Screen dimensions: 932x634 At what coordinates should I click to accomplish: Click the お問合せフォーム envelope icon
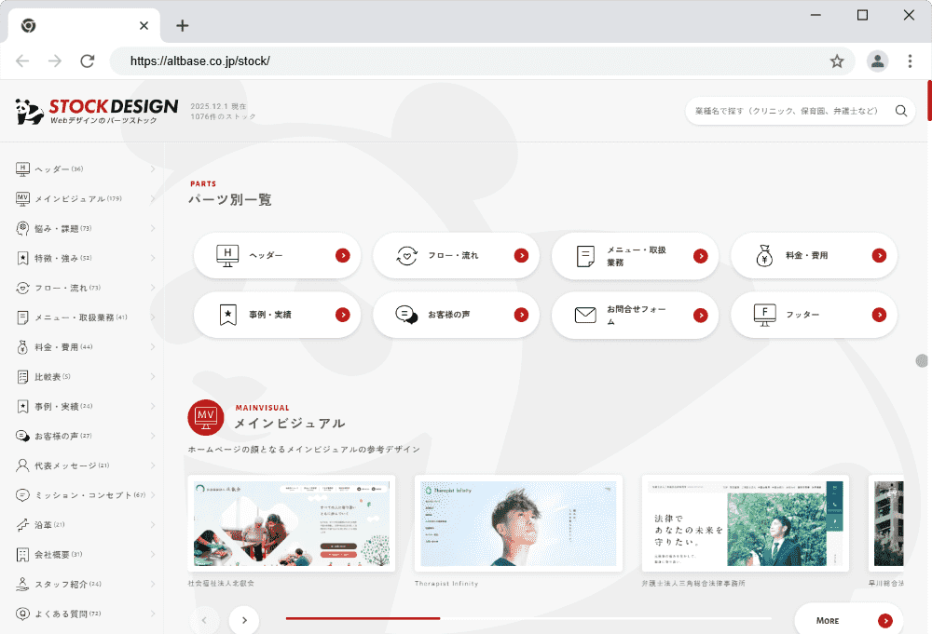click(x=585, y=315)
